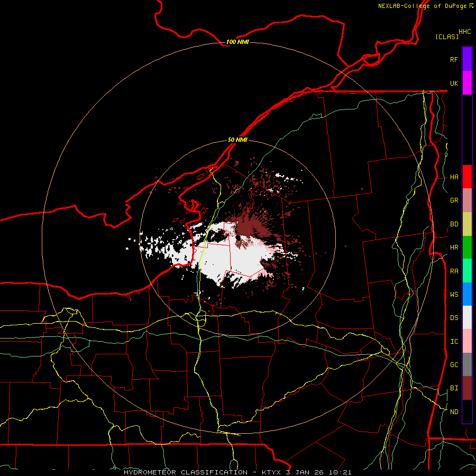The height and width of the screenshot is (476, 476).
Task: Select the IC pink legend swatch
Action: tap(467, 341)
